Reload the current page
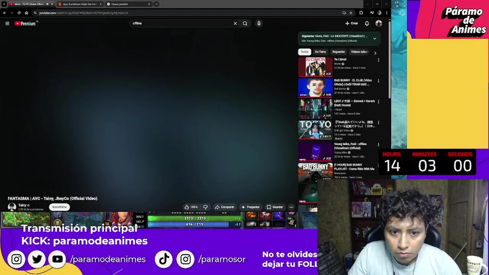This screenshot has width=489, height=275. (19, 13)
